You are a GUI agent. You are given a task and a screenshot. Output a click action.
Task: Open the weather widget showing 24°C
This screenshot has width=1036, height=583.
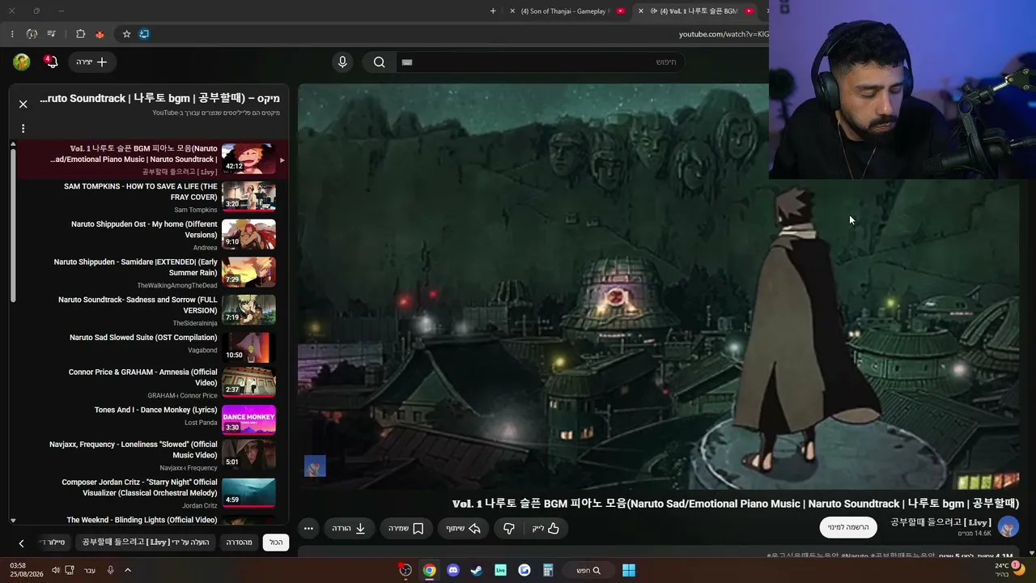pos(1010,570)
